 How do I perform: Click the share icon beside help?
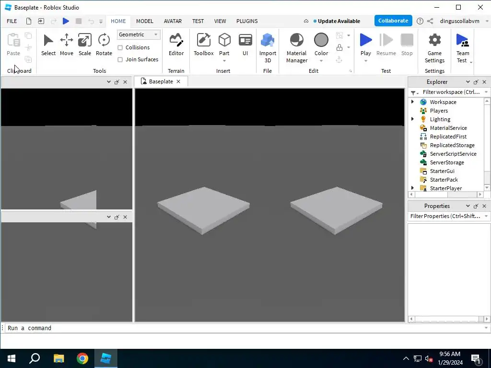click(x=430, y=21)
